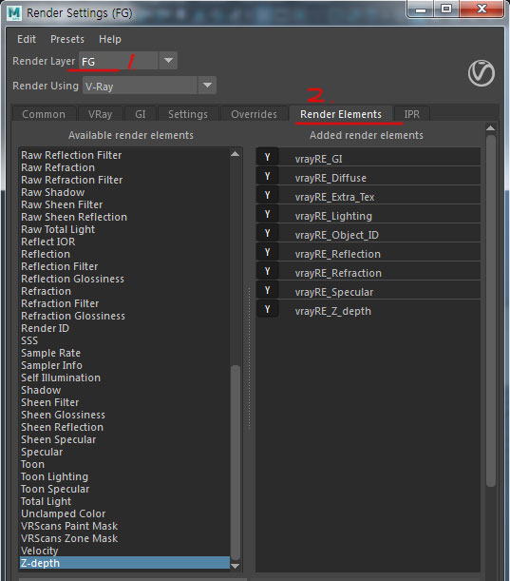The image size is (510, 581).
Task: Click down arrow of available elements scrollbar
Action: pyautogui.click(x=235, y=566)
